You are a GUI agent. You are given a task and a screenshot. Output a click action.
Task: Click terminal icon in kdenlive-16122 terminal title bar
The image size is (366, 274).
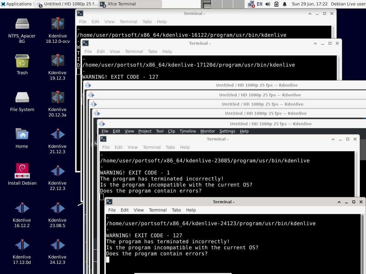coord(80,14)
